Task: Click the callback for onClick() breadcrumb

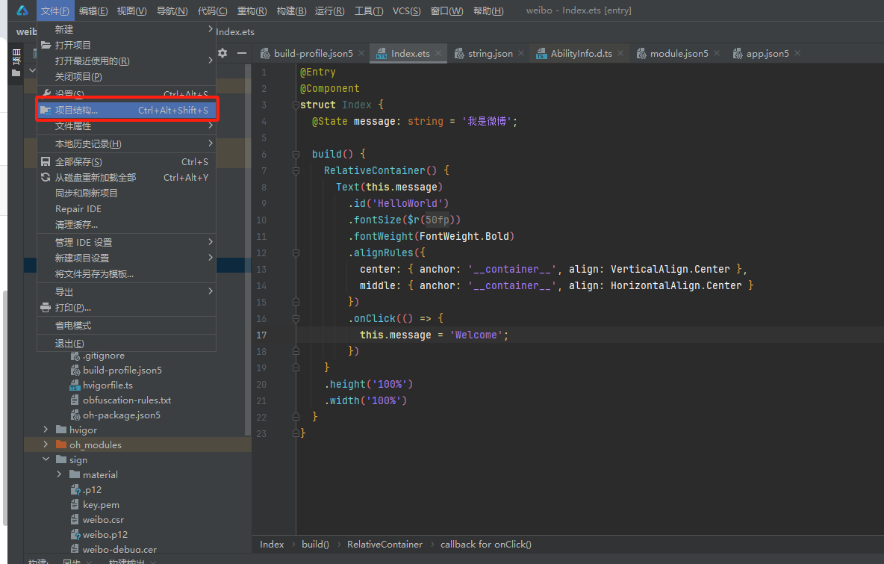Action: (486, 545)
